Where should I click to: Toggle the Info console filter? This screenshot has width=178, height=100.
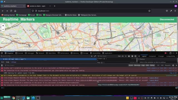pyautogui.click(x=147, y=65)
